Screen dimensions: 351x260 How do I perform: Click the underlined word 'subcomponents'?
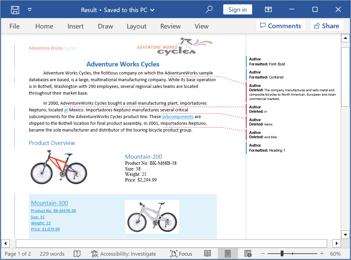[178, 117]
